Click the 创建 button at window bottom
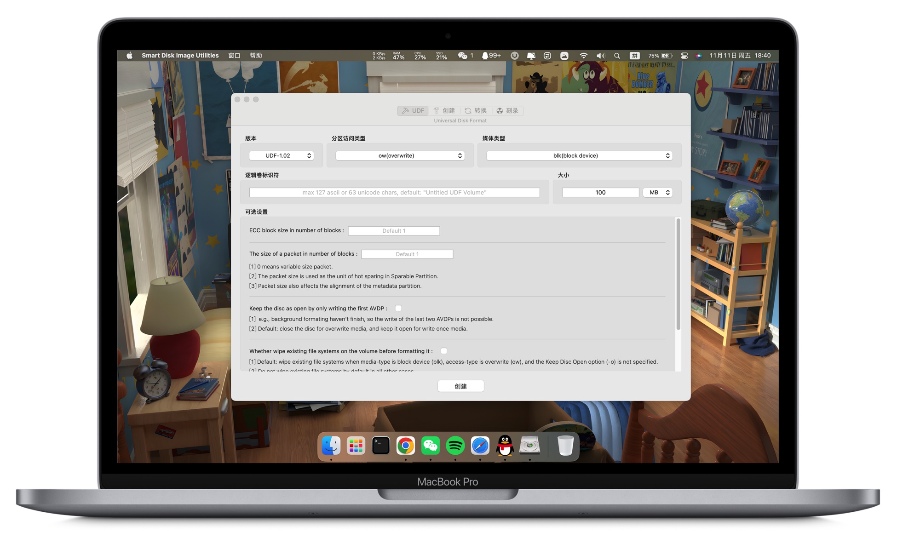Viewport: 897px width, 538px height. (x=460, y=386)
